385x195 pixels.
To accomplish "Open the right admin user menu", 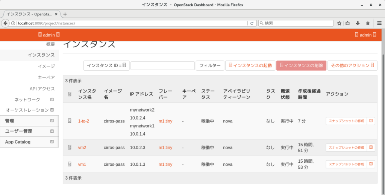I will [x=365, y=35].
